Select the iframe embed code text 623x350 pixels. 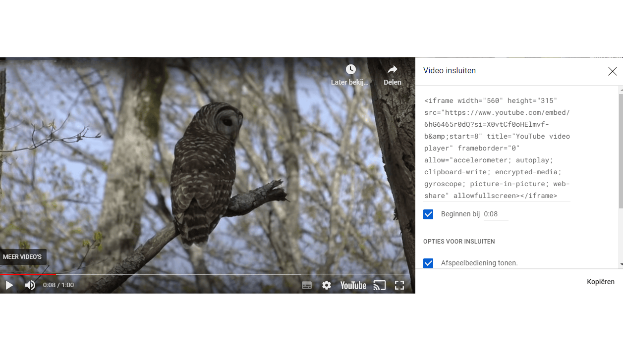(x=497, y=148)
